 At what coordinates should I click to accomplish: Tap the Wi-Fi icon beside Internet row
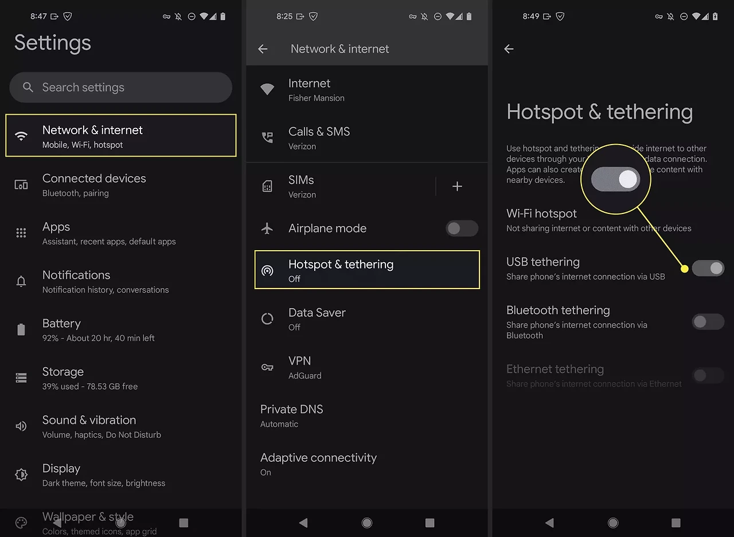point(267,89)
